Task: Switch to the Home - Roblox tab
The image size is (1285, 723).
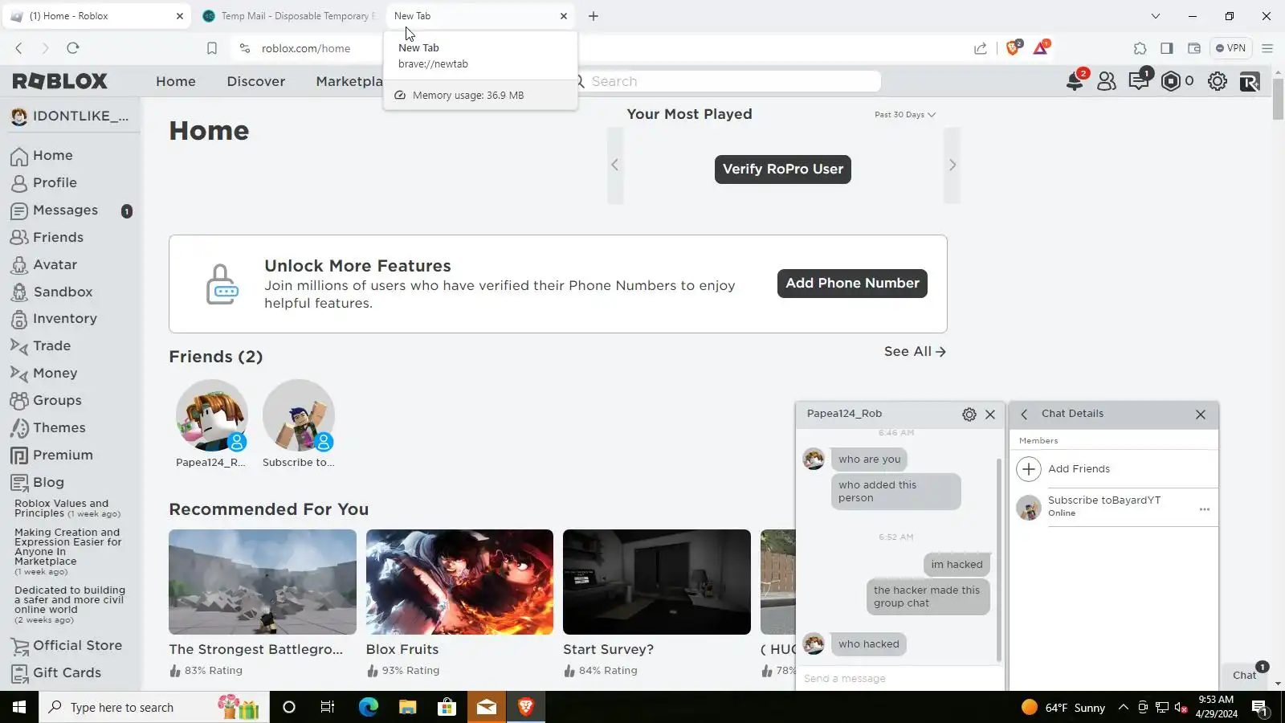Action: click(x=98, y=16)
